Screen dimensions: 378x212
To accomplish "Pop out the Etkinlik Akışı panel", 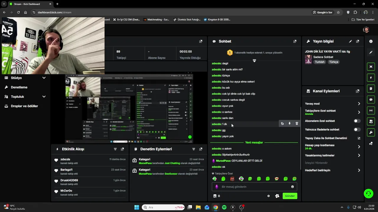I will [122, 149].
